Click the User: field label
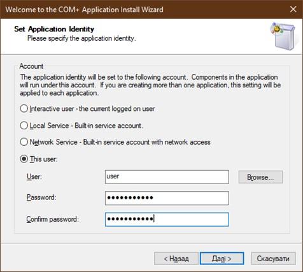 34,176
